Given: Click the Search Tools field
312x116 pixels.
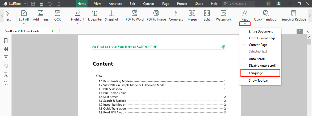Looking at the screenshot, I should [239, 4].
